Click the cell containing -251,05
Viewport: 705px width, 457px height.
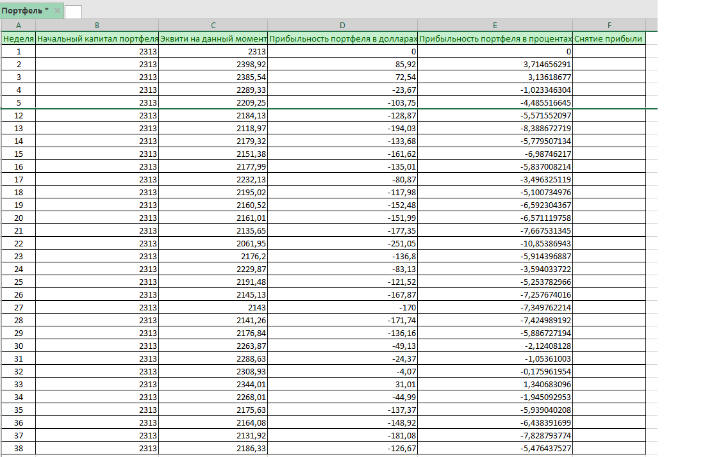click(342, 244)
